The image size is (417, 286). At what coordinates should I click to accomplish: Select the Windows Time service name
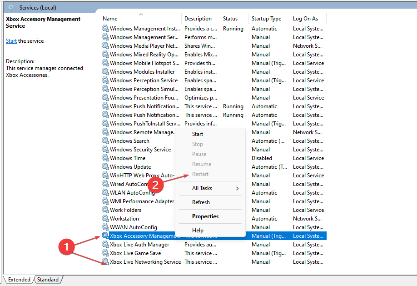click(128, 158)
